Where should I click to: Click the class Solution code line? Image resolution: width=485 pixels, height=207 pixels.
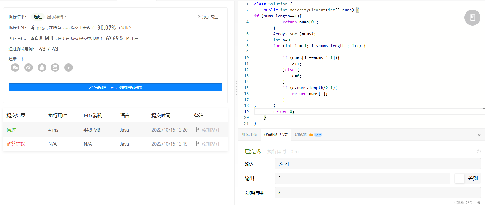pyautogui.click(x=273, y=4)
